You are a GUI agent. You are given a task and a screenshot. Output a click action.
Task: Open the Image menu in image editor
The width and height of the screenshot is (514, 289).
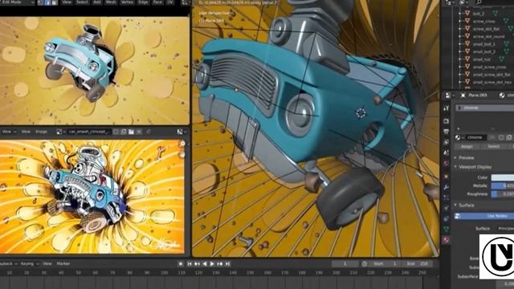[x=41, y=132]
